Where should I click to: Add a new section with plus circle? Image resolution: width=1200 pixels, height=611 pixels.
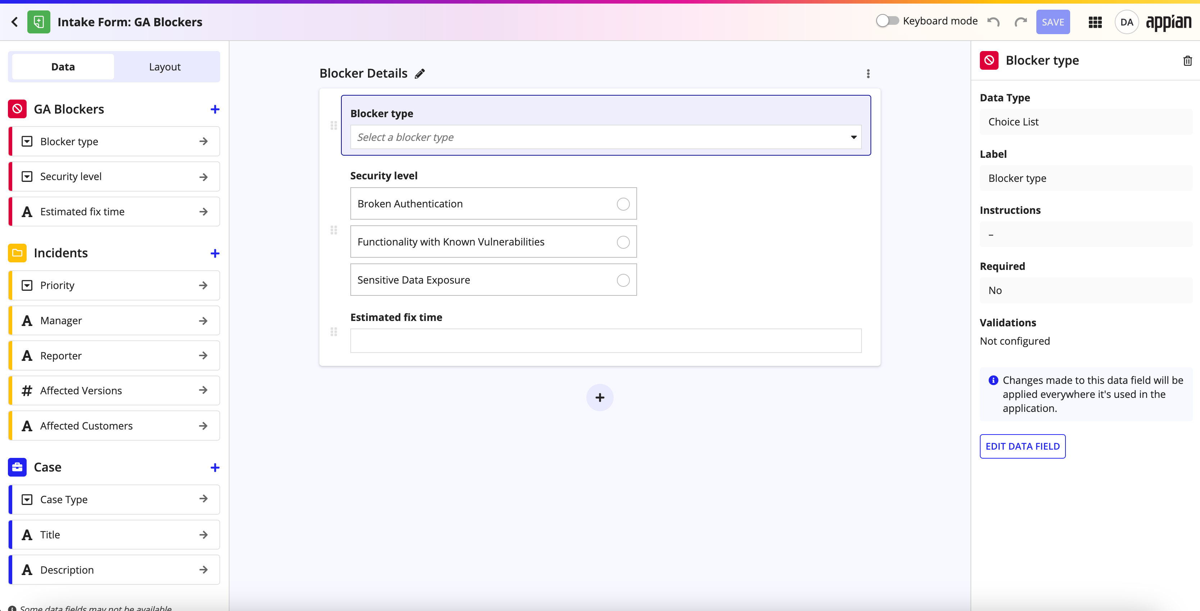click(600, 398)
